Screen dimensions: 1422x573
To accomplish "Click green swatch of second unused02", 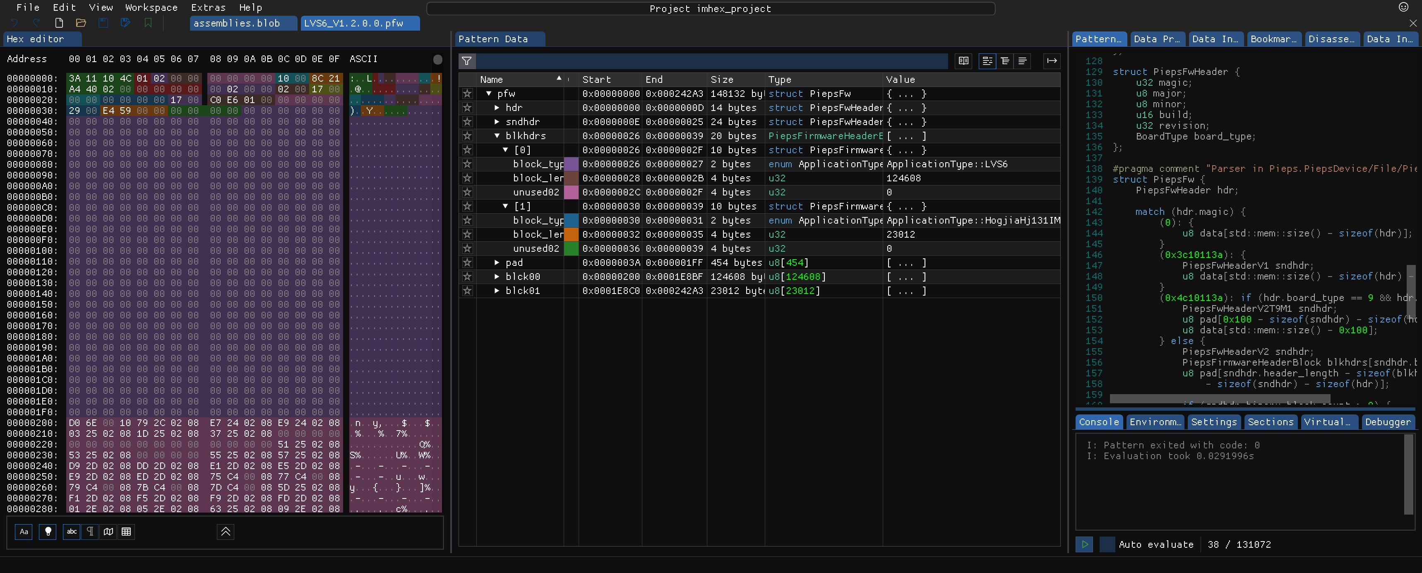I will (x=571, y=248).
